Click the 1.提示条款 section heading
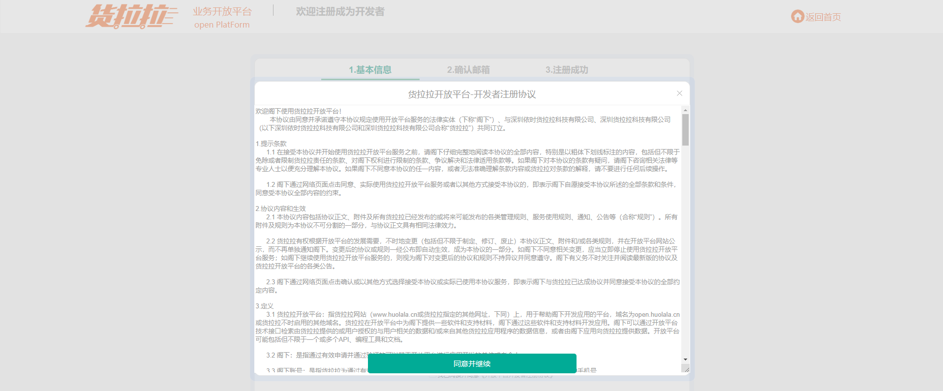 click(x=271, y=144)
